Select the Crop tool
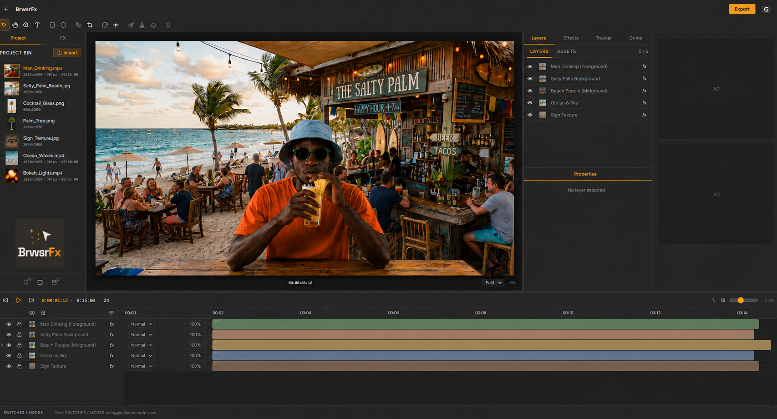 pyautogui.click(x=90, y=25)
